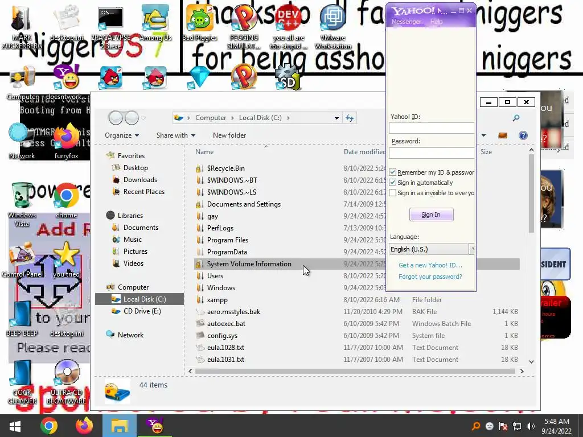Select the 2PACALYPSE 2.3.exe desktop icon
Viewport: 583px width, 437px height.
[x=110, y=27]
